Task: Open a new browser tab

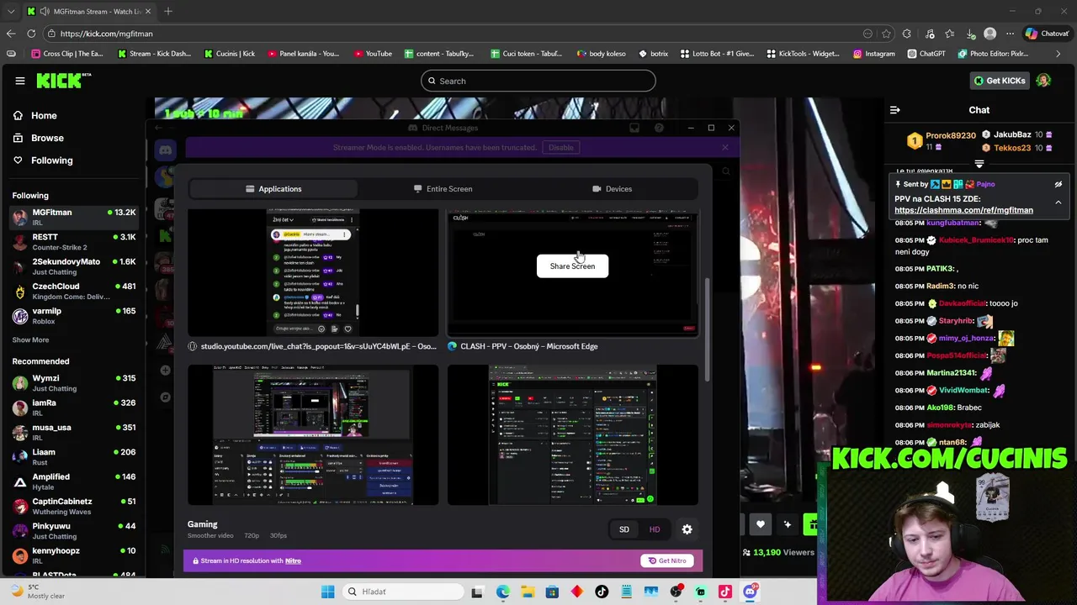Action: [168, 12]
